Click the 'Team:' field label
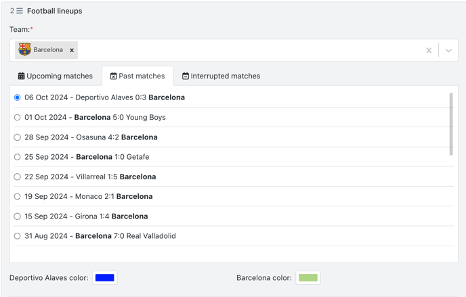Viewport: 466px width, 297px height. pos(20,29)
